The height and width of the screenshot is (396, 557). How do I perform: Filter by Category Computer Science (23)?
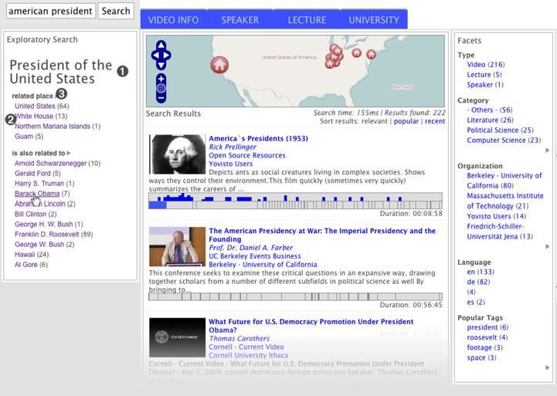tap(504, 140)
